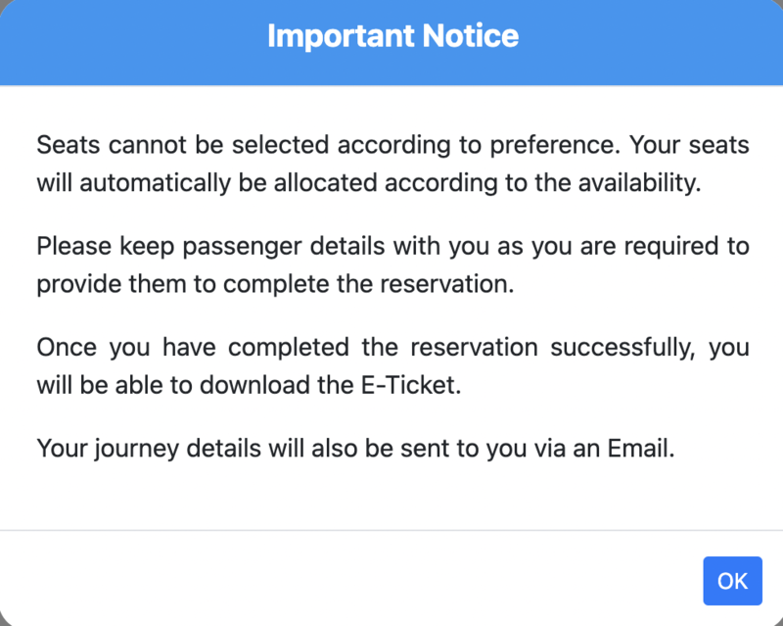Click the OK button
Viewport: 783px width, 626px height.
[732, 581]
